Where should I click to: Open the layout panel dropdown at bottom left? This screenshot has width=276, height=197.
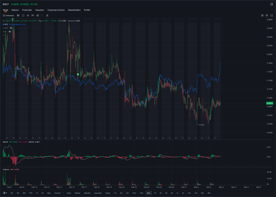(x=5, y=193)
